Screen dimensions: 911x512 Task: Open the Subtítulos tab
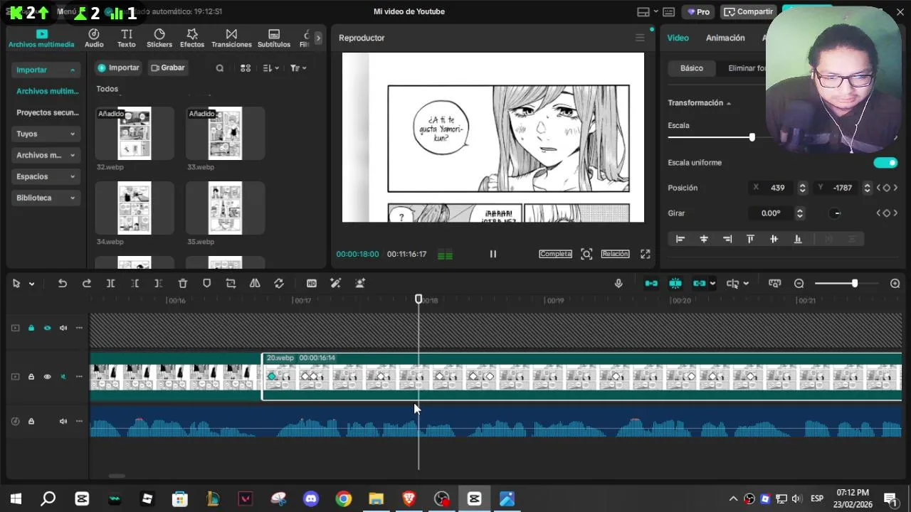point(274,38)
